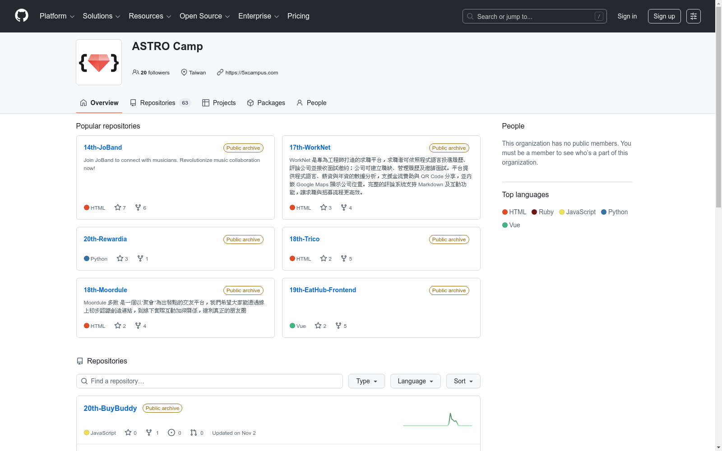Click the JavaScript language in Top languages

tap(577, 212)
